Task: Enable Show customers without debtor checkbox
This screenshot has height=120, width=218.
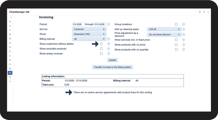Action: click(x=101, y=44)
